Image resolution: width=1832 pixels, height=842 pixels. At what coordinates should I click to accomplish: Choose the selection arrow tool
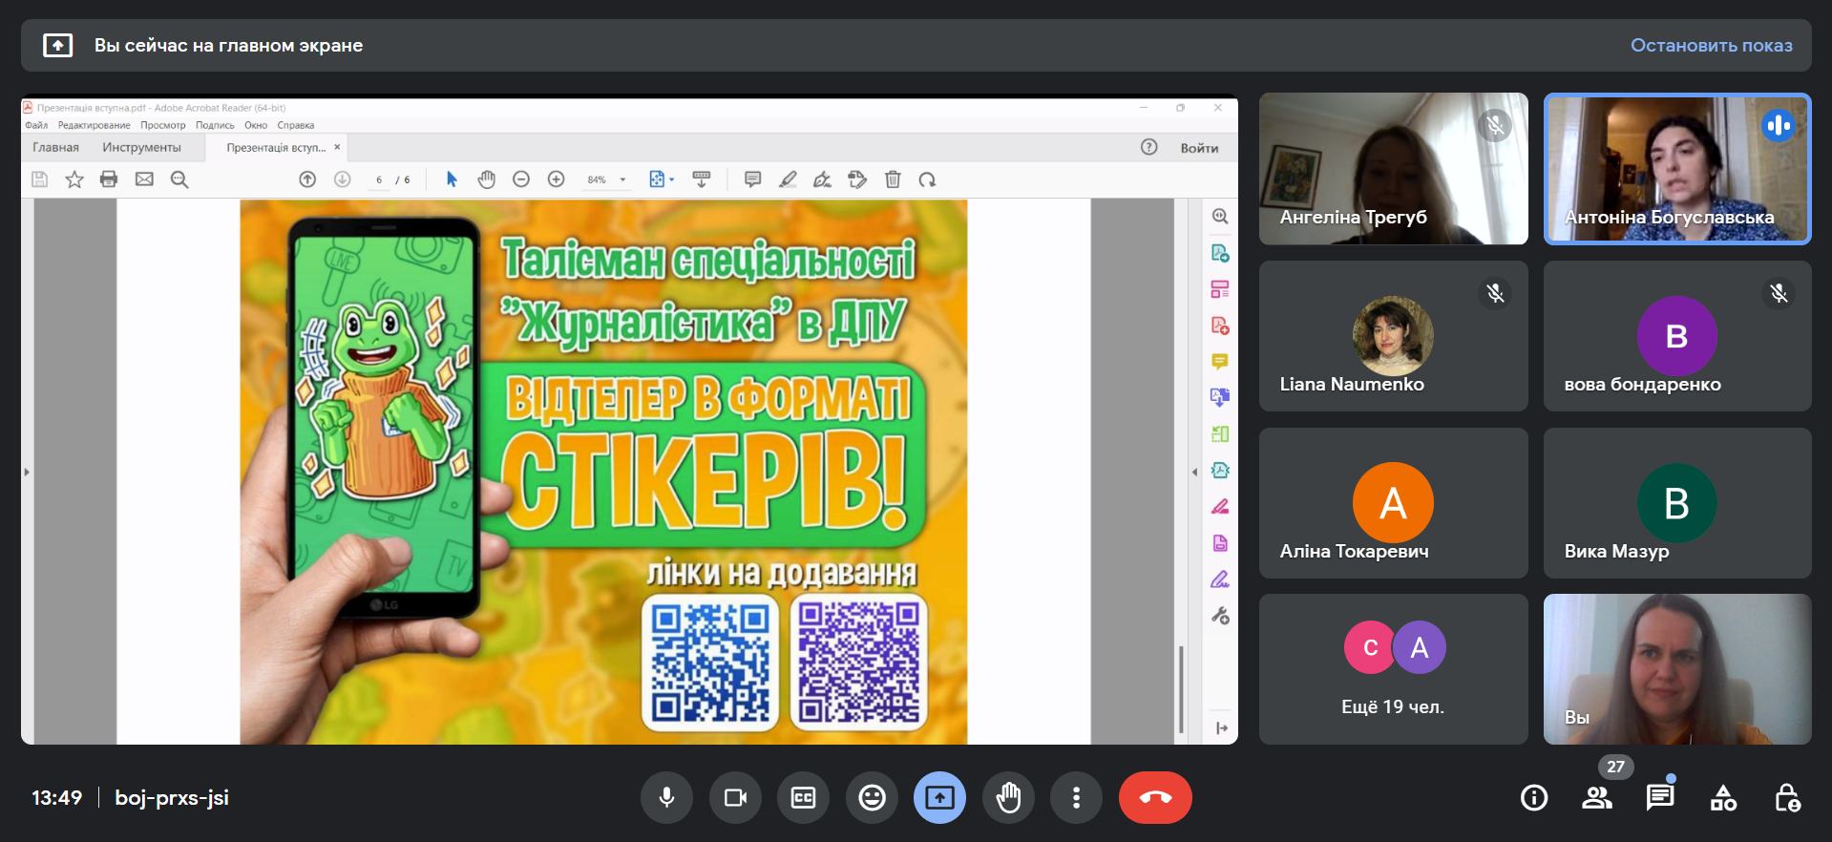click(x=452, y=179)
